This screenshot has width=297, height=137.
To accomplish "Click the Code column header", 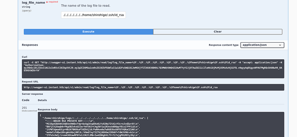I will click(x=26, y=100).
